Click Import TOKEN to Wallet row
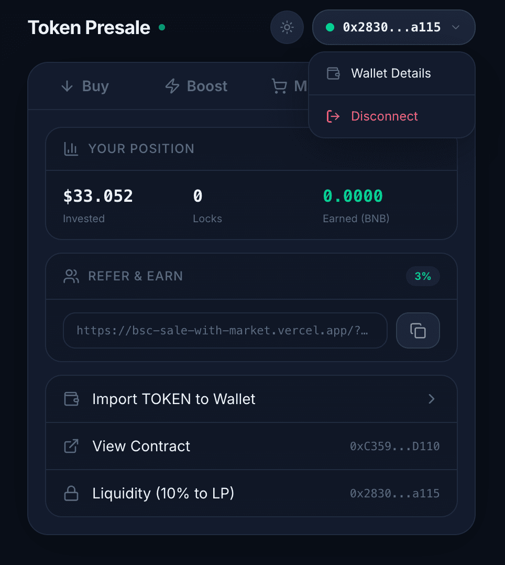 click(174, 399)
